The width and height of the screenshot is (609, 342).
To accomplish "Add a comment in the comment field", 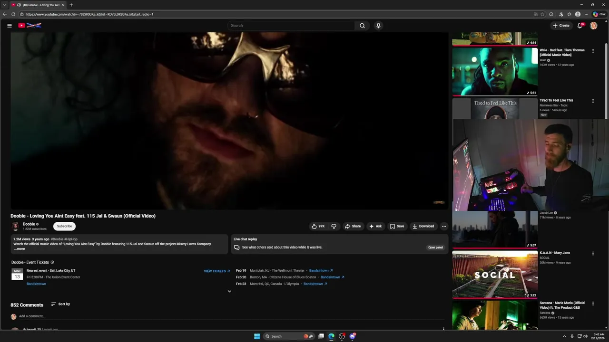I will point(231,316).
